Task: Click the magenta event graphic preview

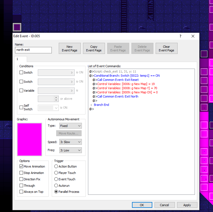Action: click(30, 139)
